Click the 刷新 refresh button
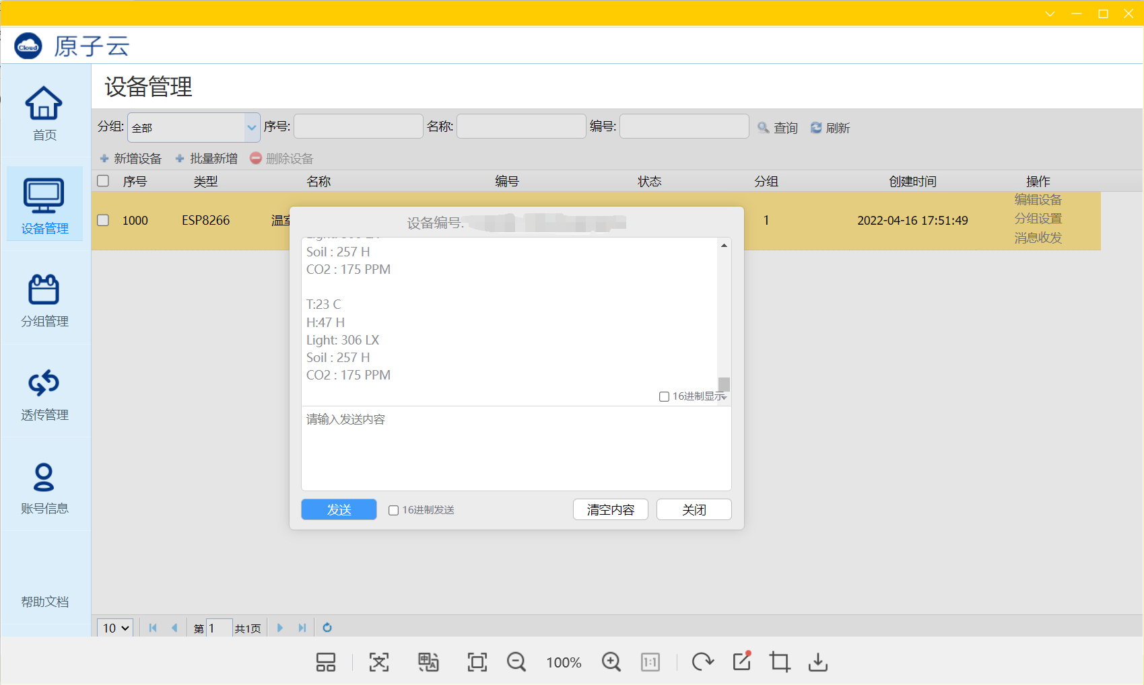The height and width of the screenshot is (685, 1144). tap(830, 127)
